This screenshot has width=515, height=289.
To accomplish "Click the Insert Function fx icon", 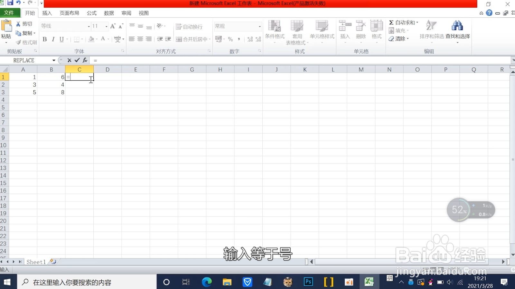I will [x=85, y=60].
